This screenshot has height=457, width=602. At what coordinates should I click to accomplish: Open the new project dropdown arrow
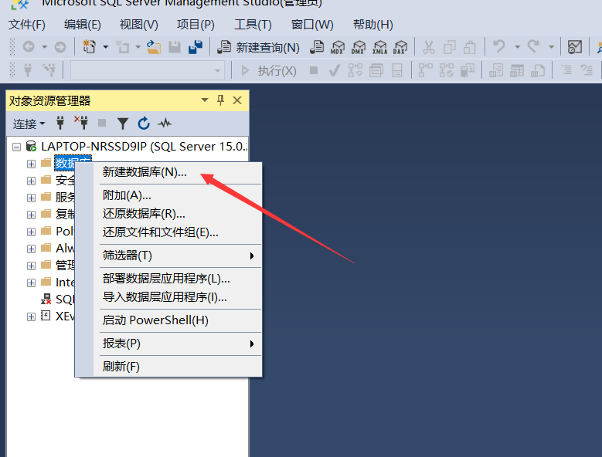click(x=105, y=47)
